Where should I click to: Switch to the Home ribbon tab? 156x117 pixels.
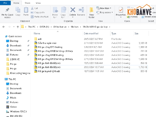click(x=16, y=3)
